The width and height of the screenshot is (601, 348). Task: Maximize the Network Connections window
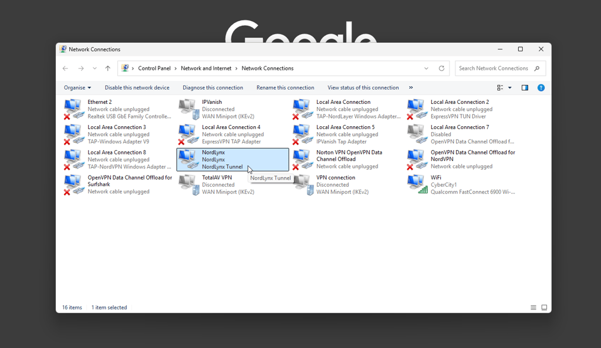point(520,49)
